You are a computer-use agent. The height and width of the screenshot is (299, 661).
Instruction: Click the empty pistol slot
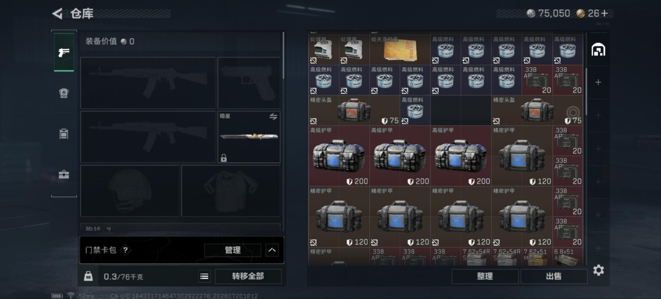pyautogui.click(x=249, y=83)
